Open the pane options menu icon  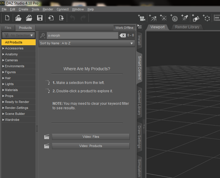140,26
